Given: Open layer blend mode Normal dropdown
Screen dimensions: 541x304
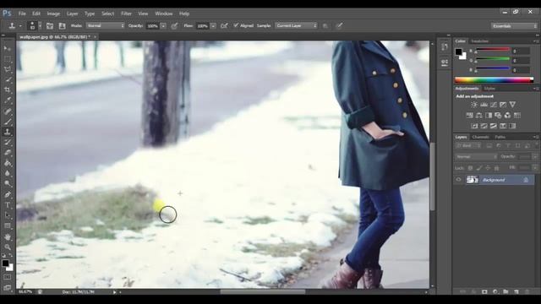Looking at the screenshot, I should tap(476, 157).
